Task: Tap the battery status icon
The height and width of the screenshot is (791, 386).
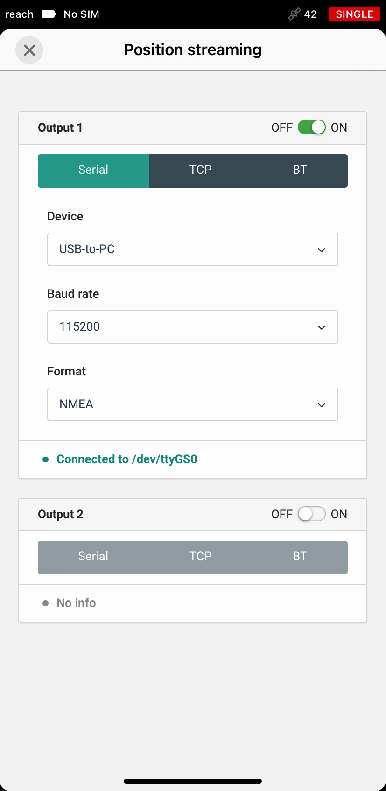Action: click(x=49, y=14)
